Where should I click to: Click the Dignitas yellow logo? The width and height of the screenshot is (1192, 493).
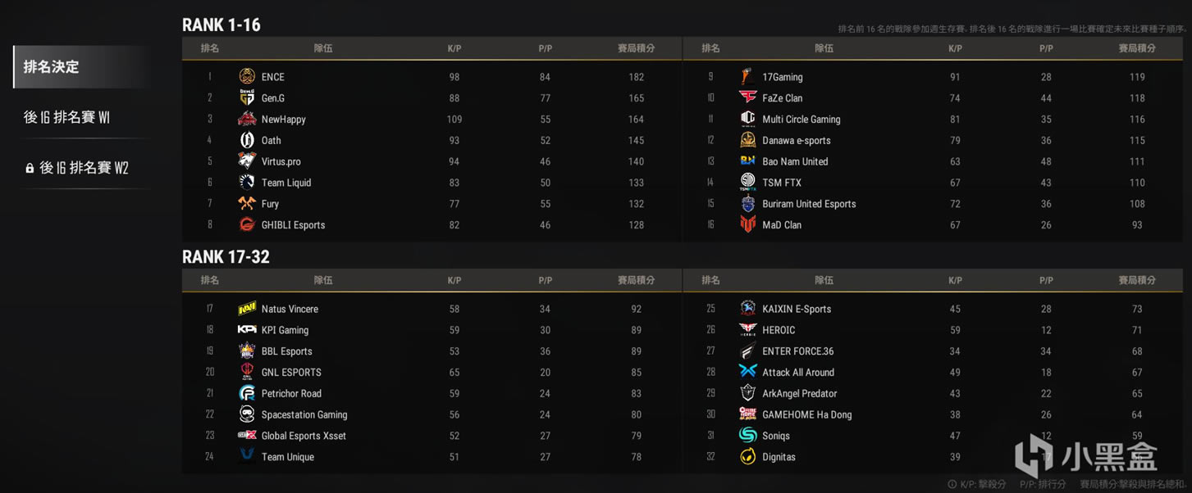click(747, 457)
